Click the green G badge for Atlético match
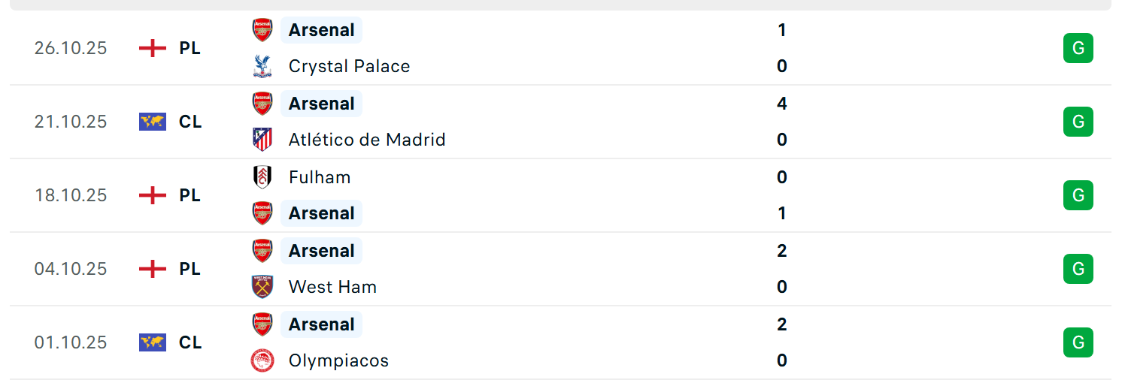 point(1078,122)
